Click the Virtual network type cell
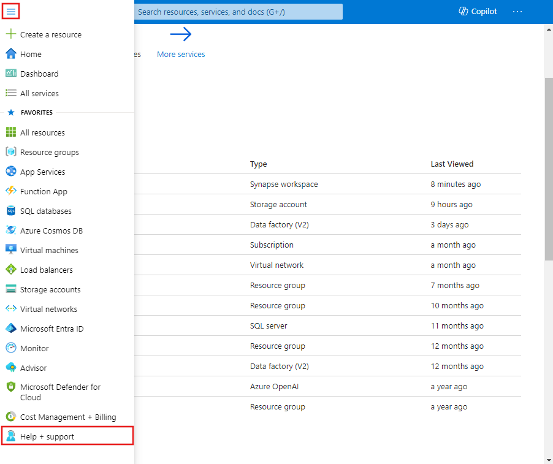The height and width of the screenshot is (464, 553). (276, 265)
